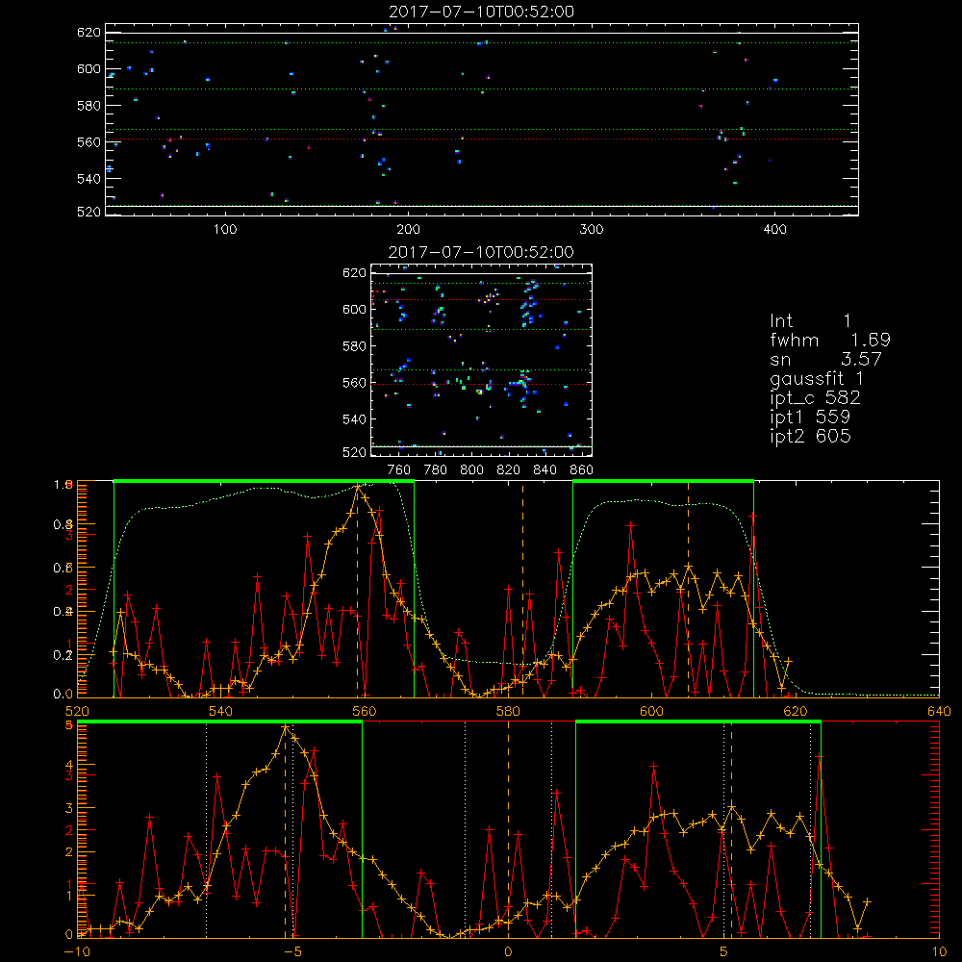Image resolution: width=962 pixels, height=962 pixels.
Task: Click the 'gaussfit 1' readout
Action: tap(817, 379)
